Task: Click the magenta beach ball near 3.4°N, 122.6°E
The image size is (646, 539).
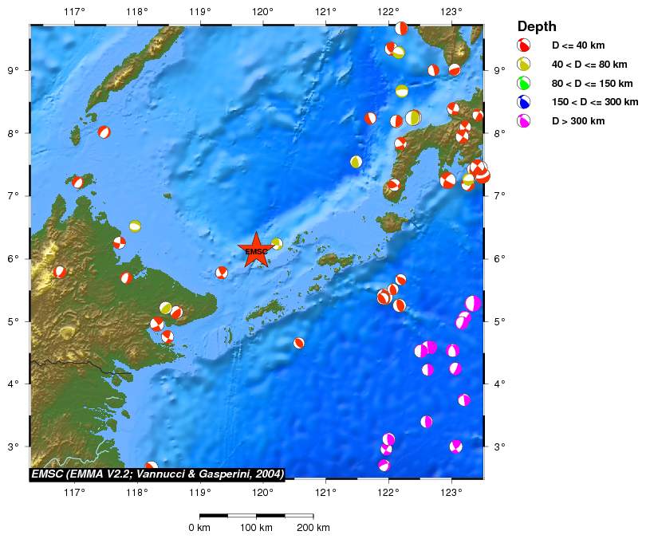Action: click(427, 422)
